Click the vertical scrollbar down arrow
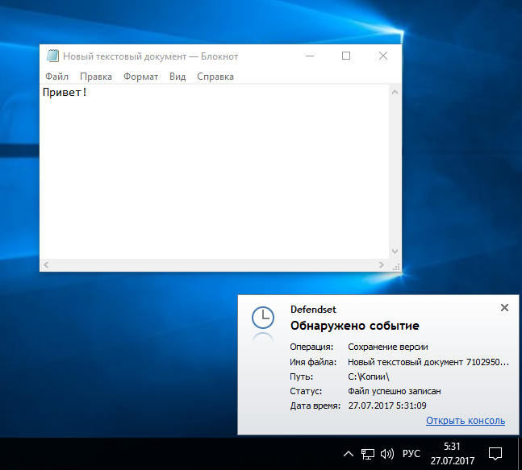Screen dimensions: 522x470 (395, 252)
